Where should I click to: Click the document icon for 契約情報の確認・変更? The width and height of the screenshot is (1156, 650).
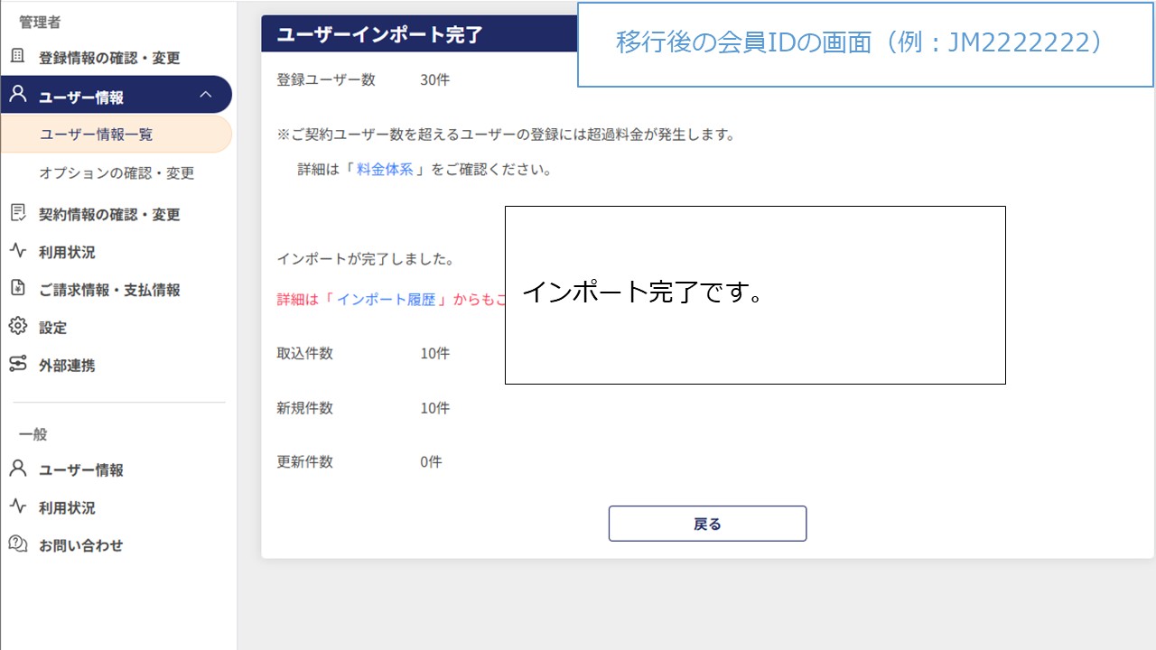click(x=17, y=213)
